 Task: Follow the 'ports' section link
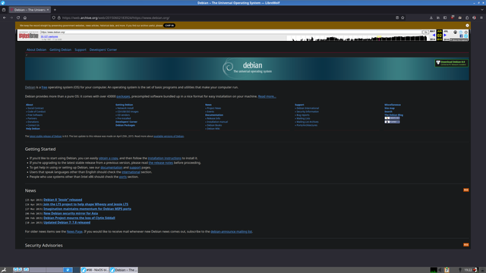[x=123, y=177]
